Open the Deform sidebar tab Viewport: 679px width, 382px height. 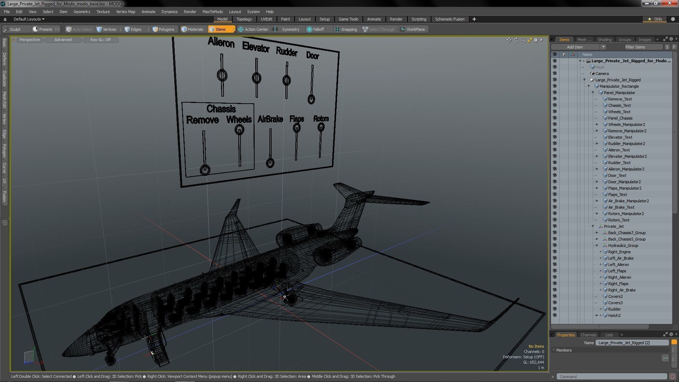click(x=4, y=59)
